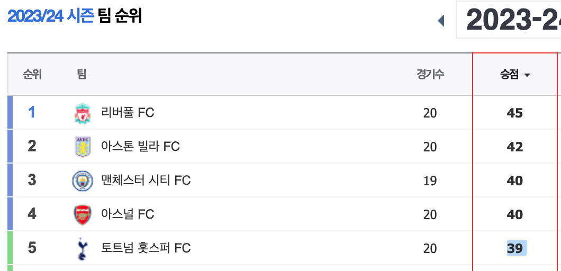Screen dimensions: 561x271
Task: Open the 리버풀 FC team link
Action: pyautogui.click(x=128, y=113)
